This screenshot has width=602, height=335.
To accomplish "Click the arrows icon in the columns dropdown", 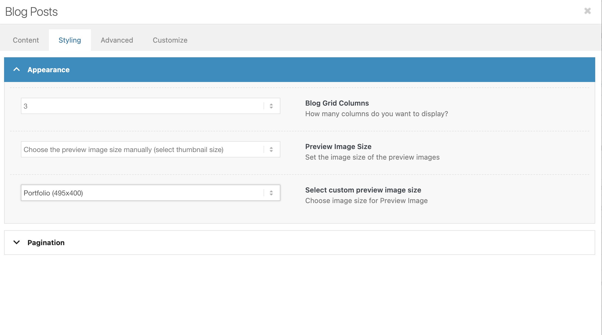I will [271, 106].
